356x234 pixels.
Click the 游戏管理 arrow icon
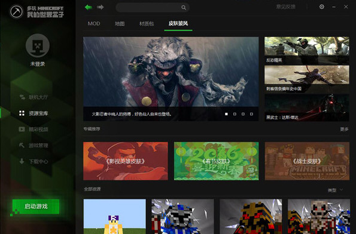pos(22,145)
